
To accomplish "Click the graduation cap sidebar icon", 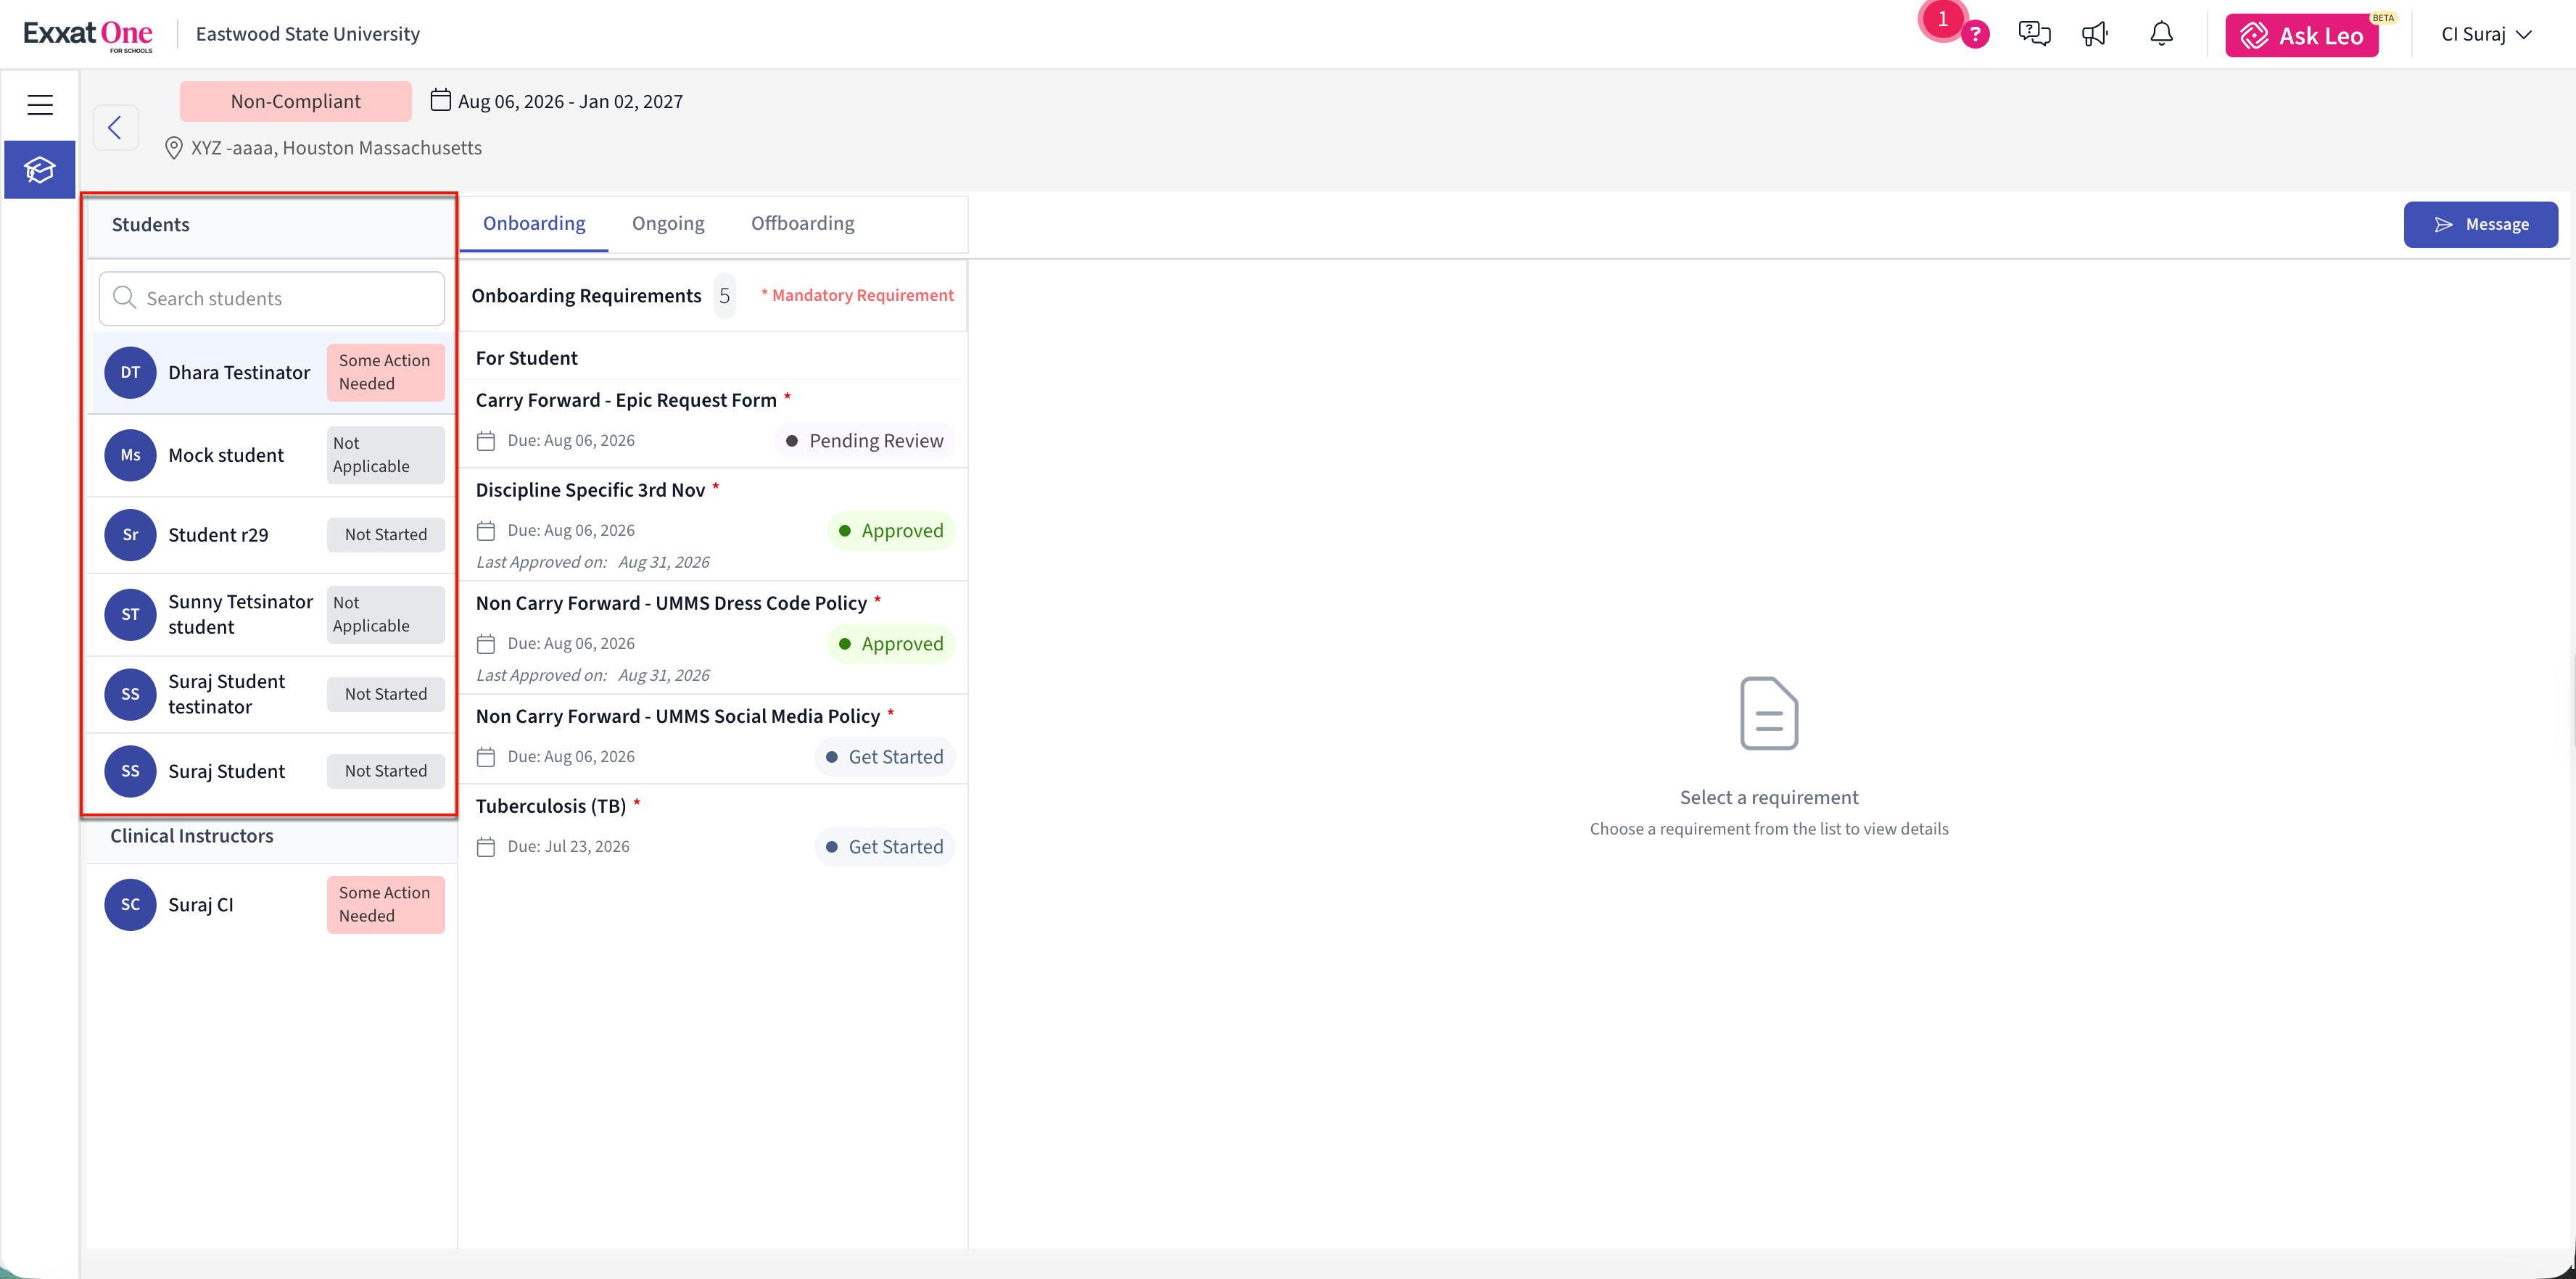I will [40, 170].
